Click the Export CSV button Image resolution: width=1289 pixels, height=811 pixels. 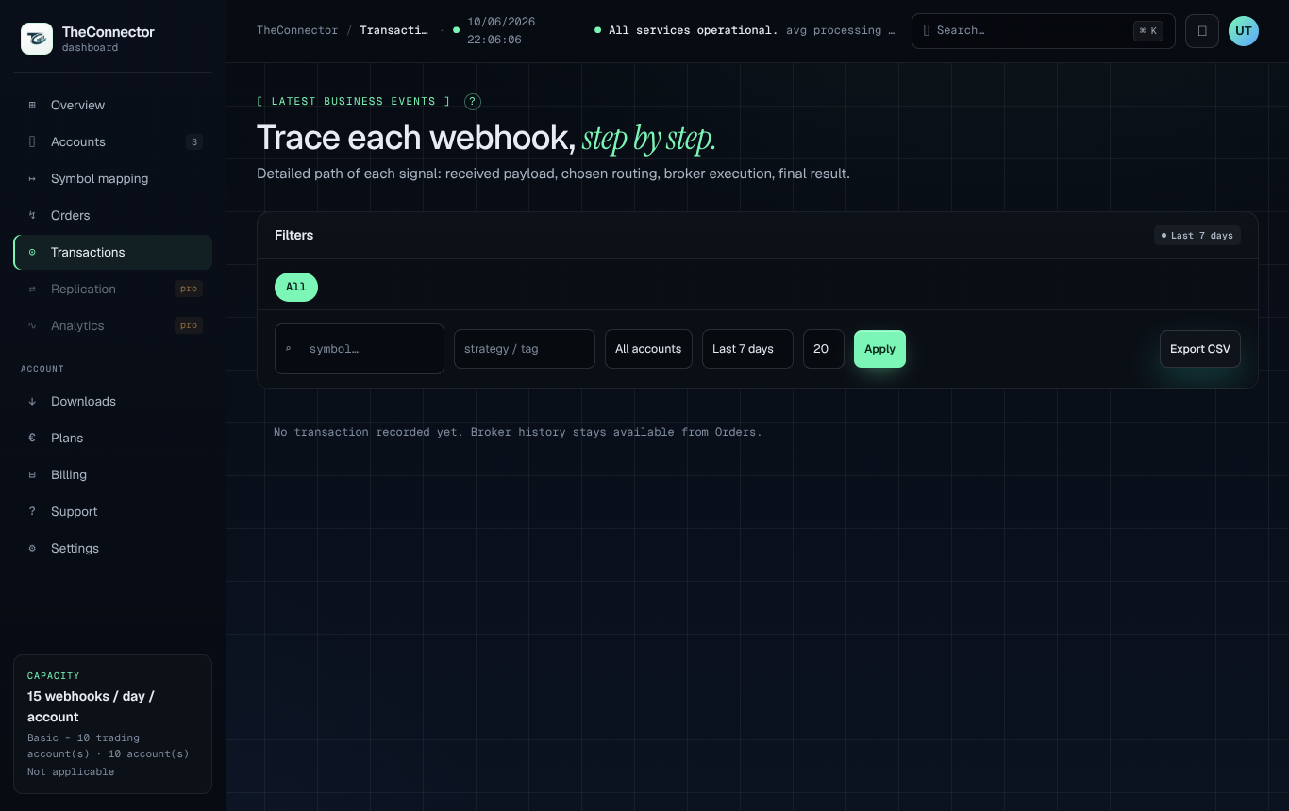click(1200, 349)
